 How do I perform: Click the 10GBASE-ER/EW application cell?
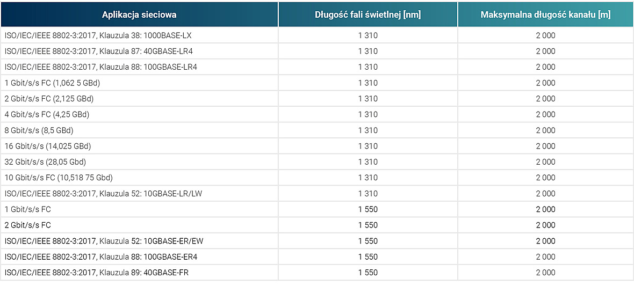point(139,241)
